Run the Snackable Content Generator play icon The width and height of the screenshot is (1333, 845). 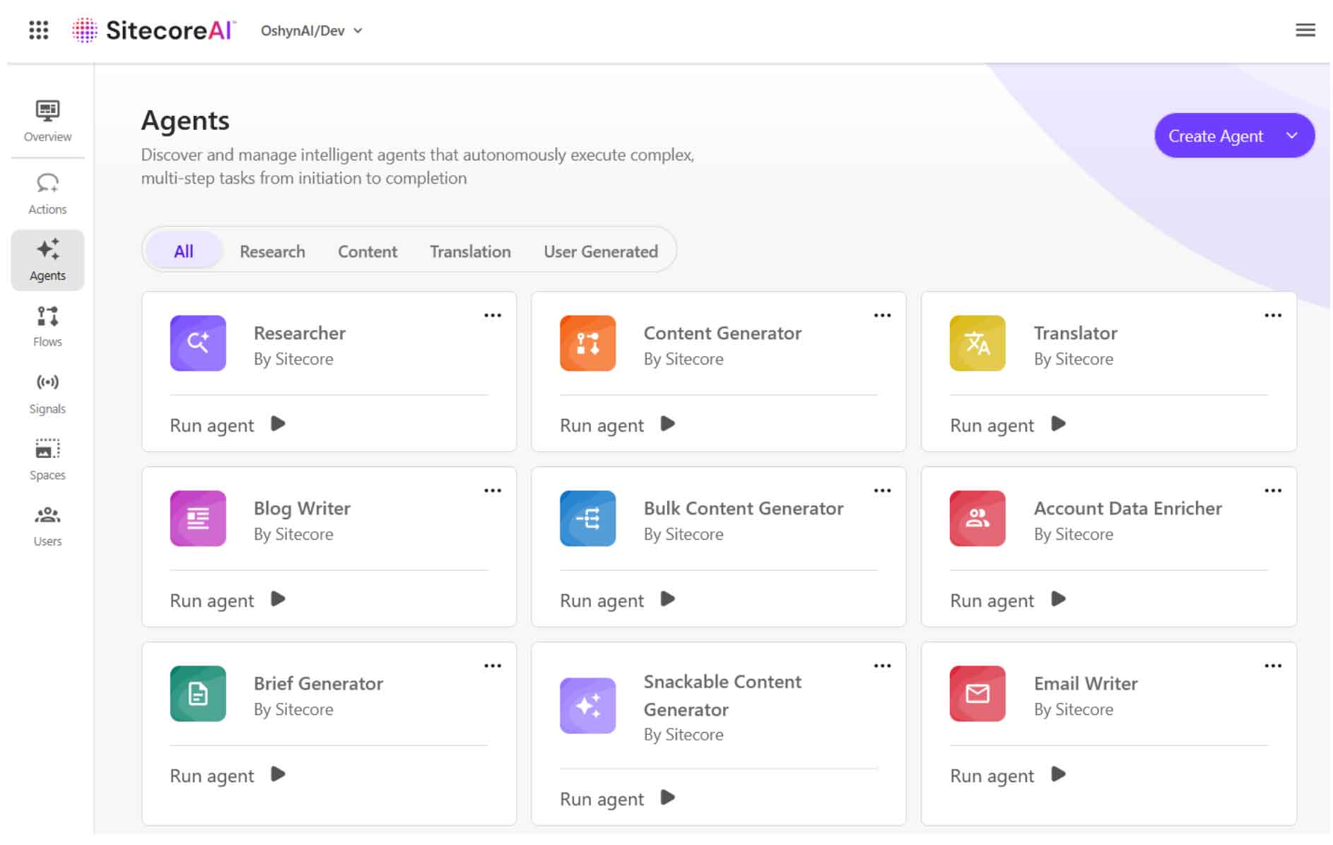[x=668, y=798]
